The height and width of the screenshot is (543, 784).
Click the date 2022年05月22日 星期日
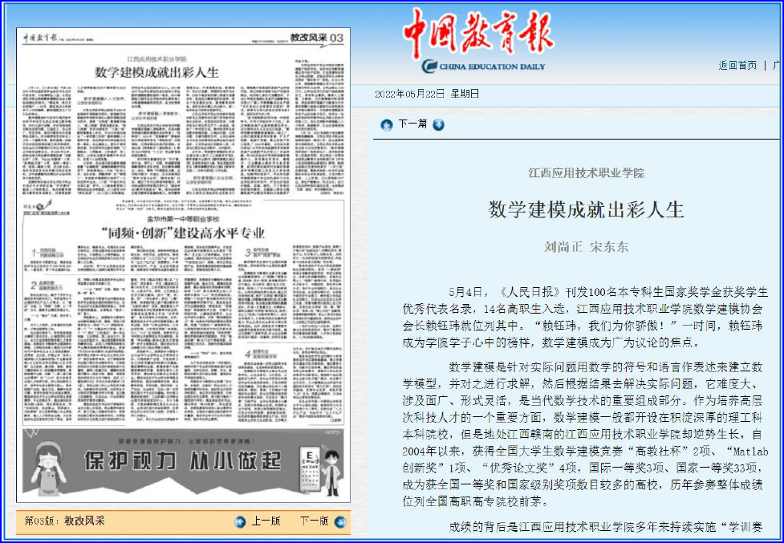427,94
